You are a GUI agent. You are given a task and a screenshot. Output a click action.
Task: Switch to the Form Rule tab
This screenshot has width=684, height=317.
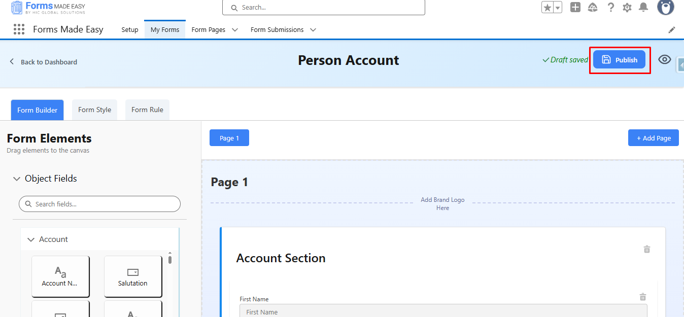pos(147,110)
